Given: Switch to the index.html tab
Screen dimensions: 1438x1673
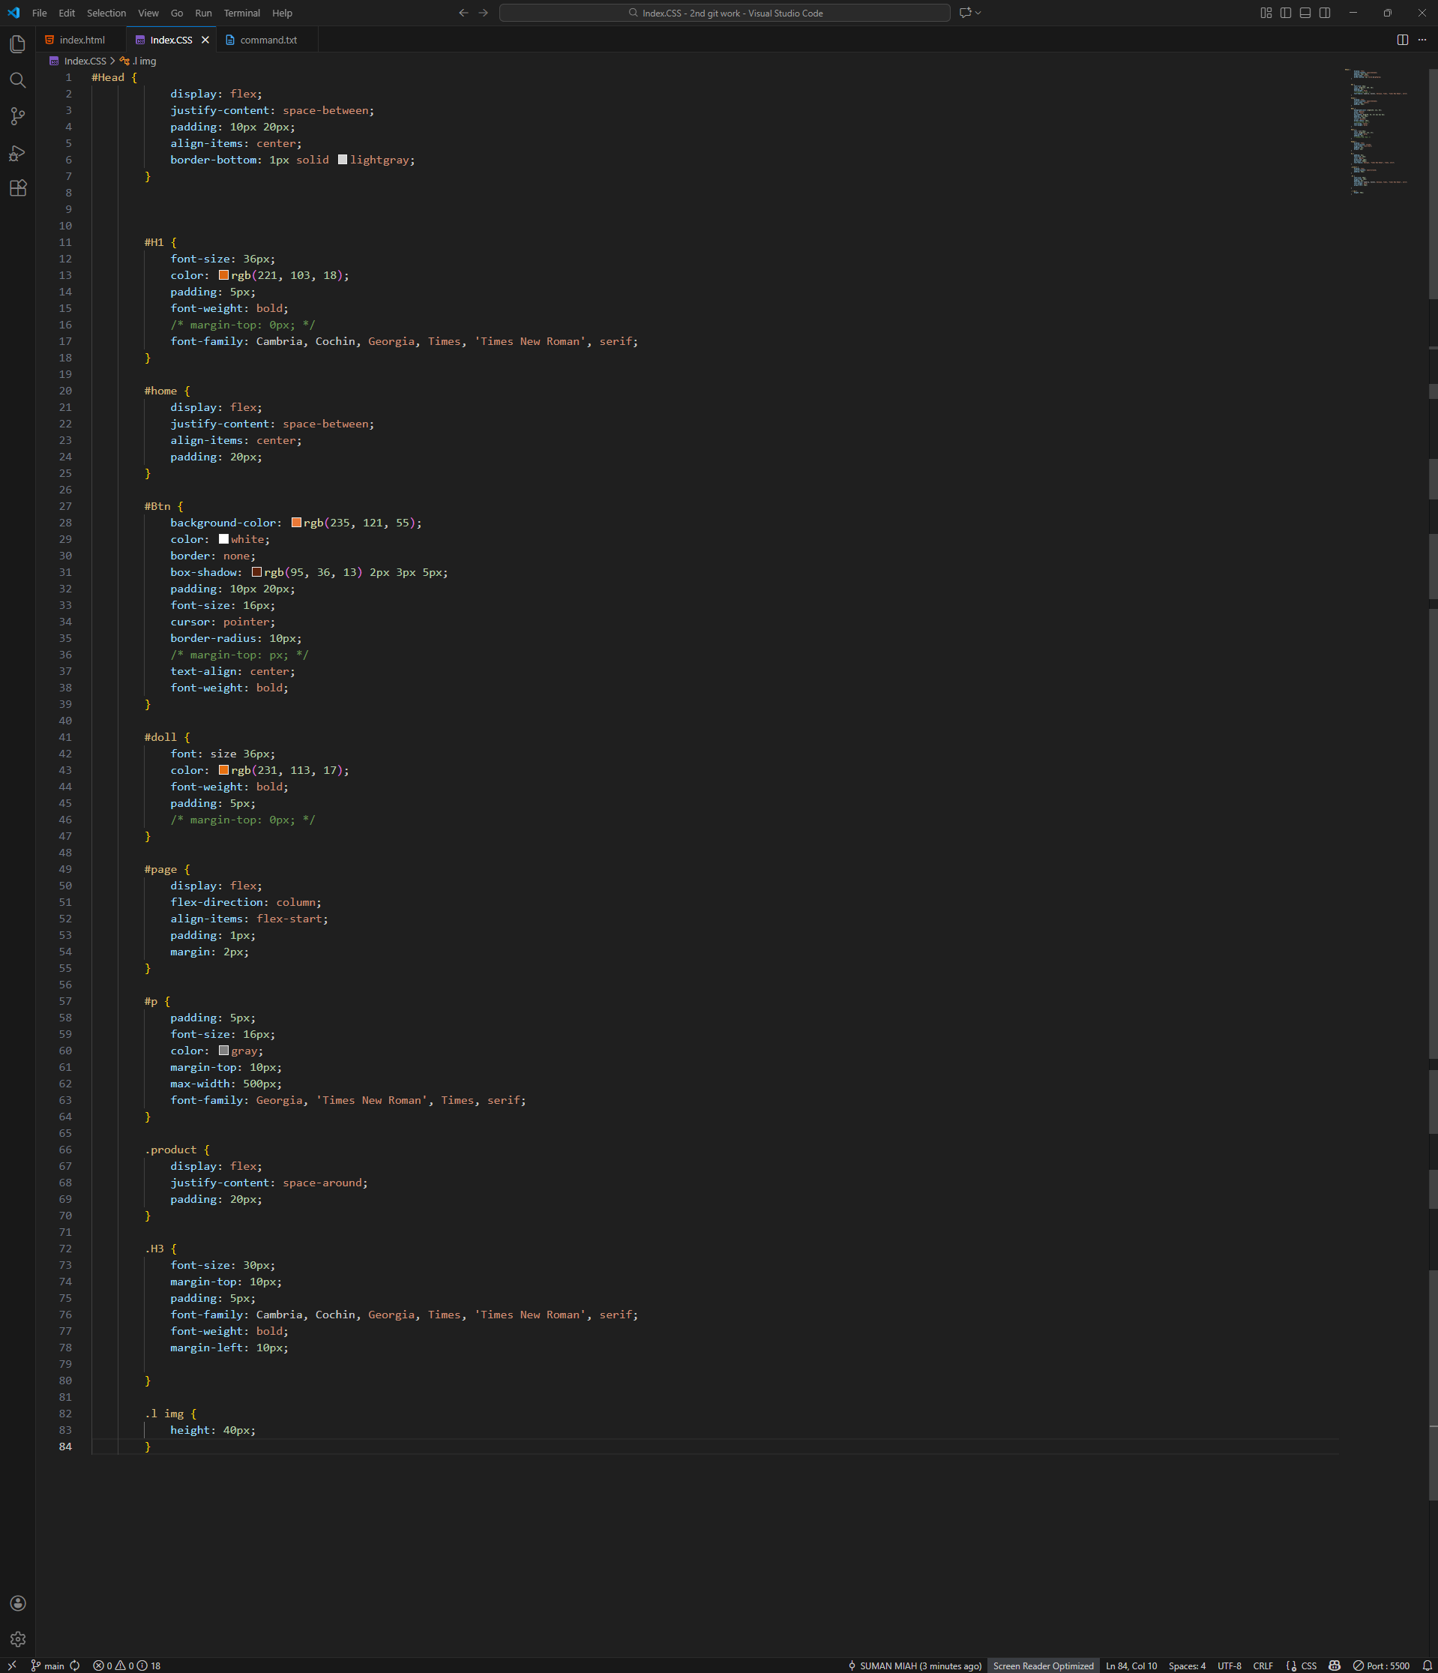Looking at the screenshot, I should [82, 40].
